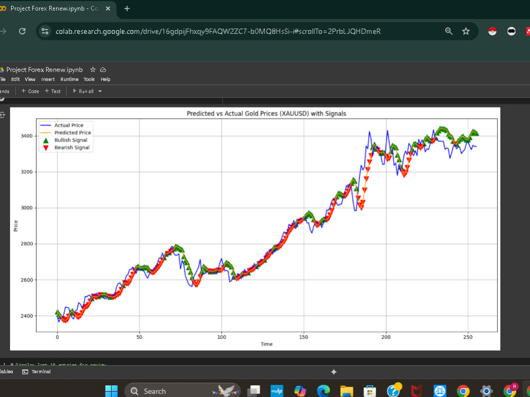Star the Project Forex Renew notebook
Image resolution: width=530 pixels, height=397 pixels.
93,69
